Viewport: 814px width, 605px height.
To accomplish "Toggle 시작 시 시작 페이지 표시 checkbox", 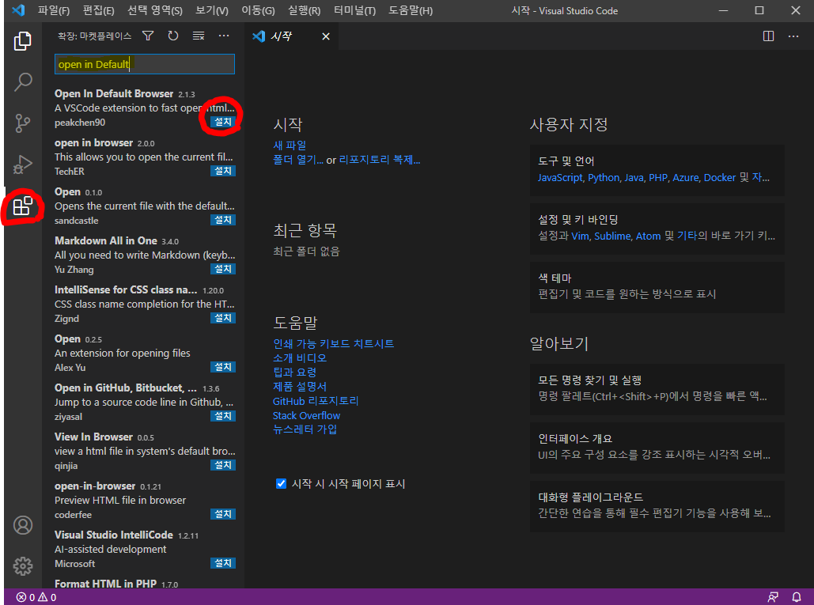I will point(281,483).
